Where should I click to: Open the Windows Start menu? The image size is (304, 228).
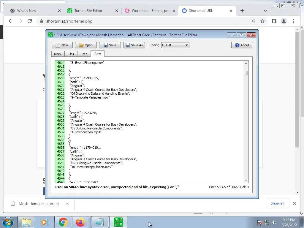8,222
